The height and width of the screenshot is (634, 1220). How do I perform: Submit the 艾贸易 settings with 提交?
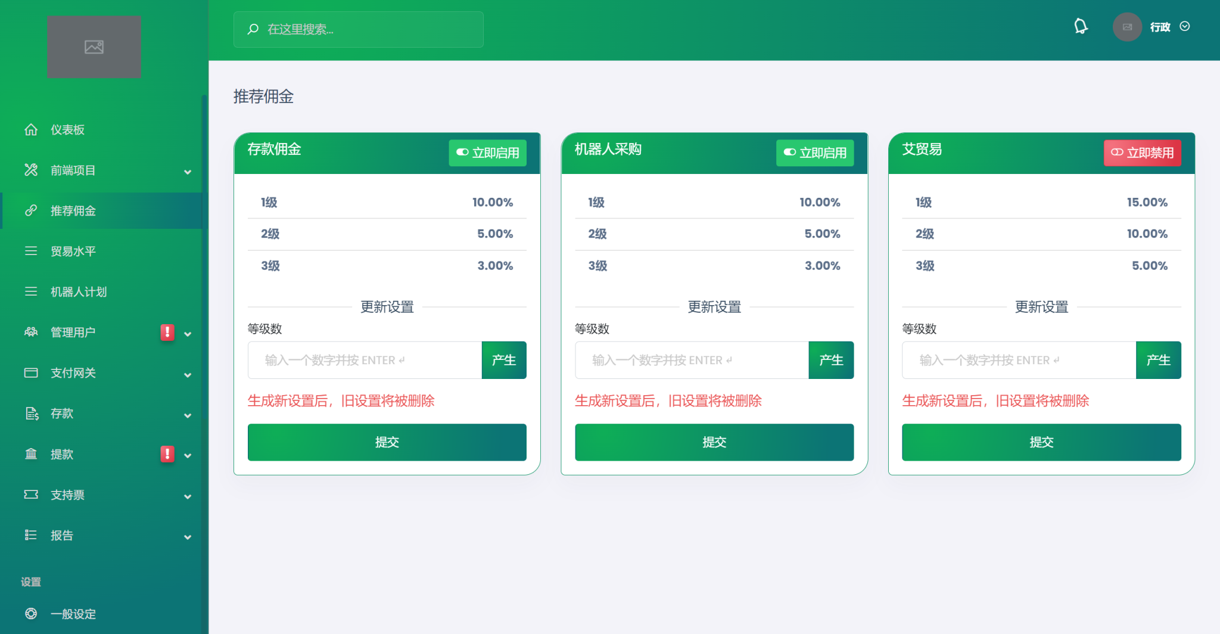click(1041, 442)
